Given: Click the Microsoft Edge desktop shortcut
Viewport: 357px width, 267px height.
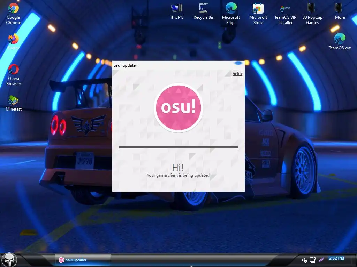Looking at the screenshot, I should point(231,14).
